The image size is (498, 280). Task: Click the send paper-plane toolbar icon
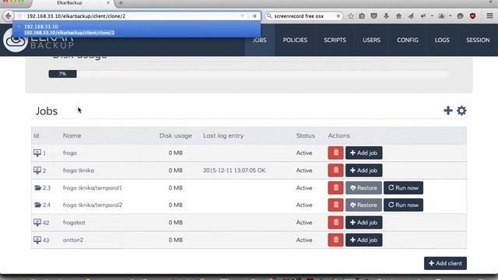pyautogui.click(x=411, y=16)
